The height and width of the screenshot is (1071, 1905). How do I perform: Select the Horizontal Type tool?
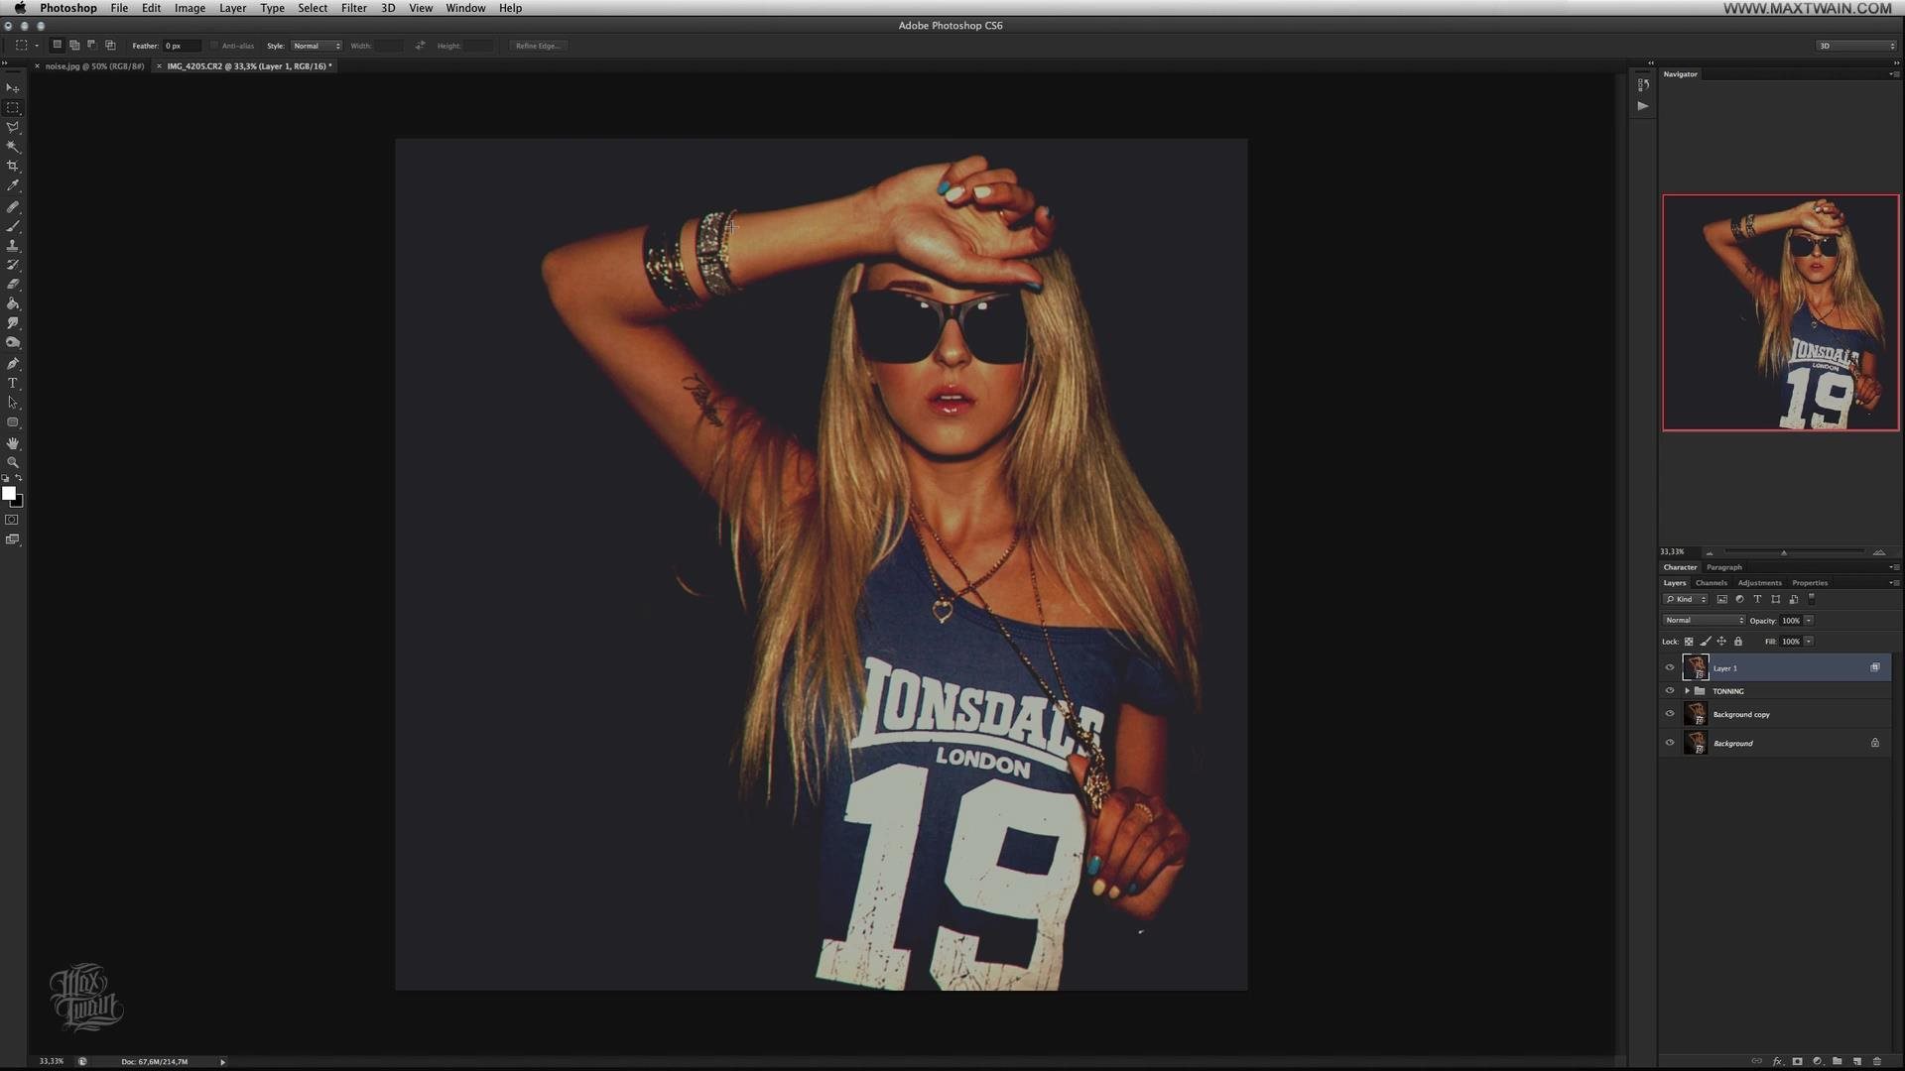pyautogui.click(x=13, y=384)
